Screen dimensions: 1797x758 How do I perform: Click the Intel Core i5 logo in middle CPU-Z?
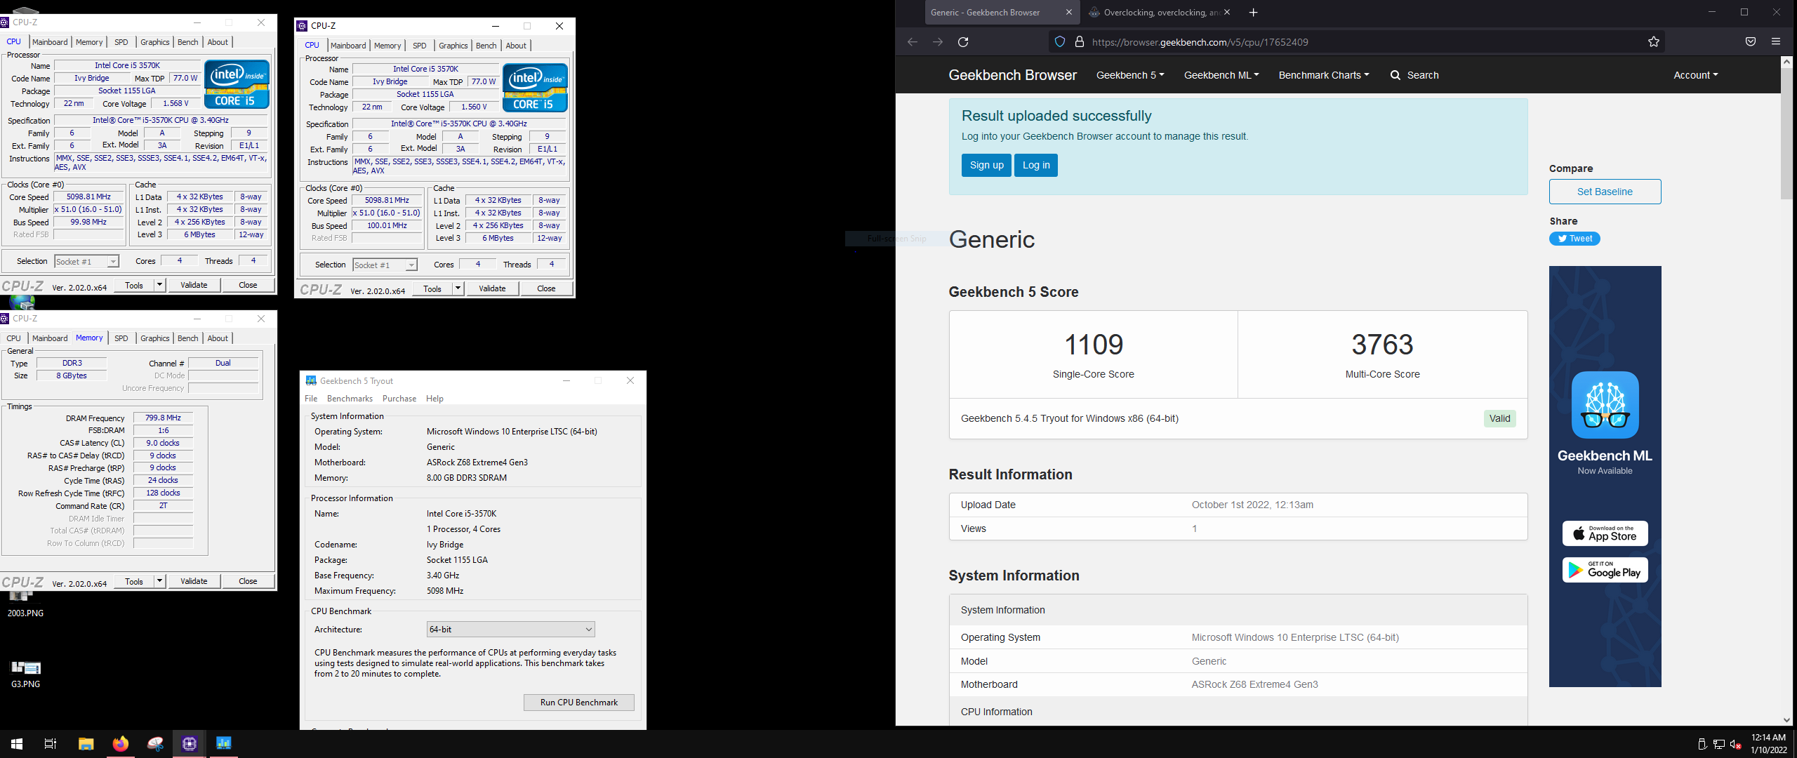pyautogui.click(x=535, y=88)
